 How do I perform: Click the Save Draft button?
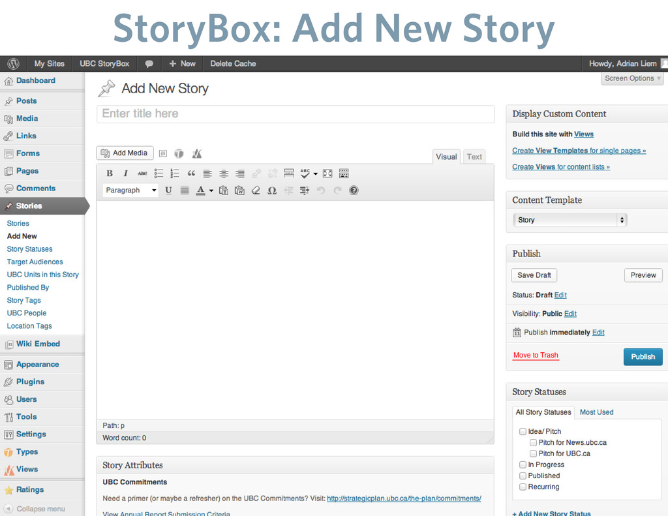tap(534, 275)
